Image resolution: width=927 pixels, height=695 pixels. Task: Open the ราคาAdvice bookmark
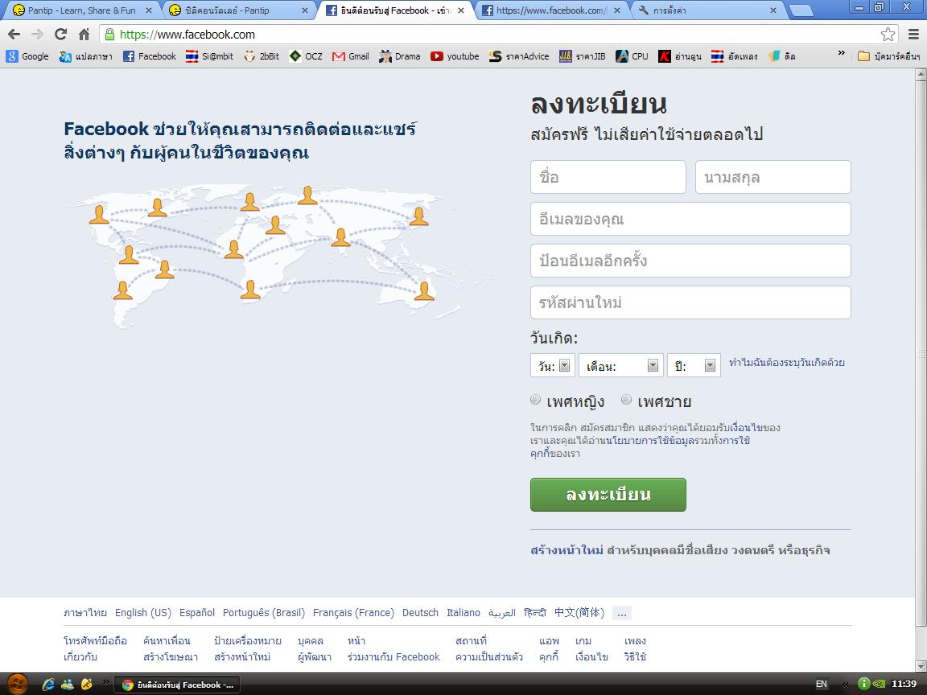click(519, 56)
